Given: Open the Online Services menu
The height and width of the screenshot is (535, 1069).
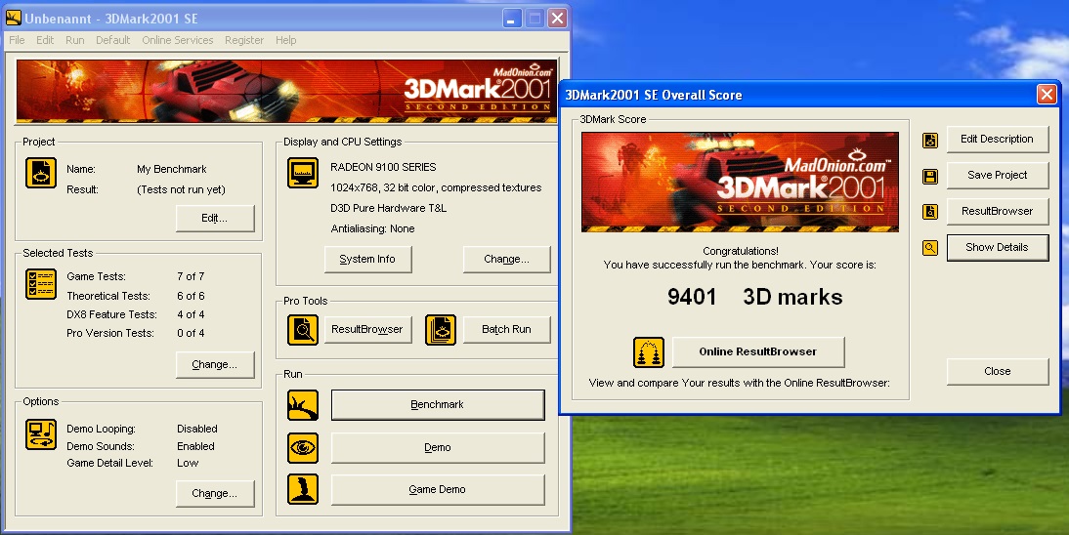Looking at the screenshot, I should click(177, 40).
